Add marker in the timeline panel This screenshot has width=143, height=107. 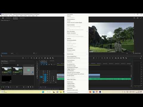tap(49, 64)
